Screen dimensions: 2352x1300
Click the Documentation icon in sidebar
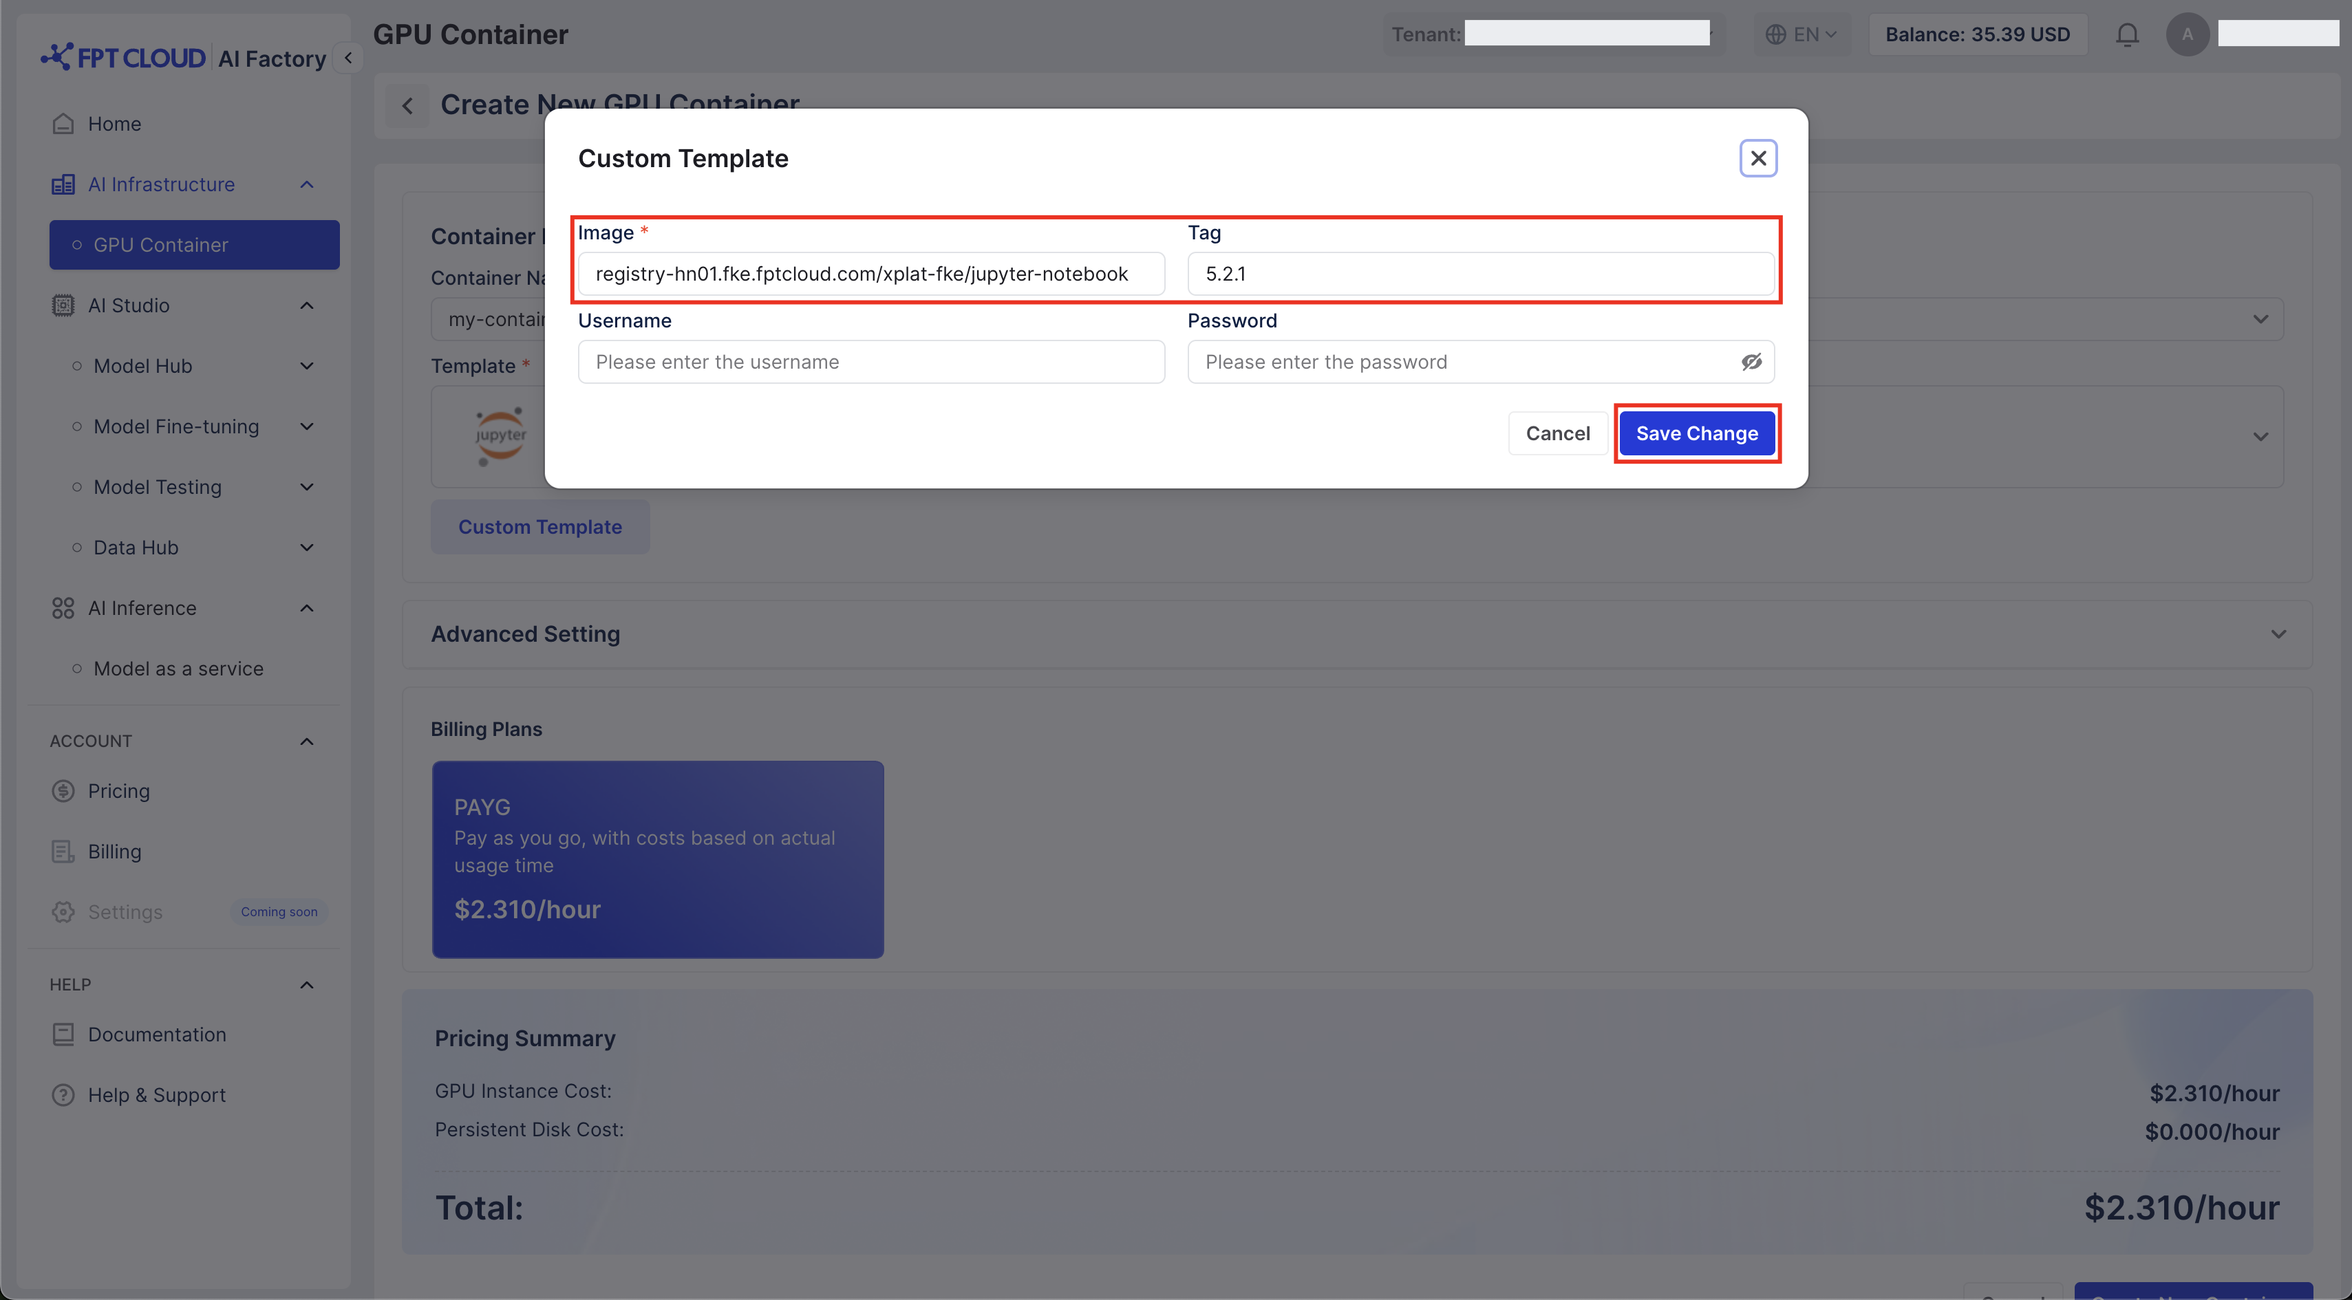point(63,1034)
